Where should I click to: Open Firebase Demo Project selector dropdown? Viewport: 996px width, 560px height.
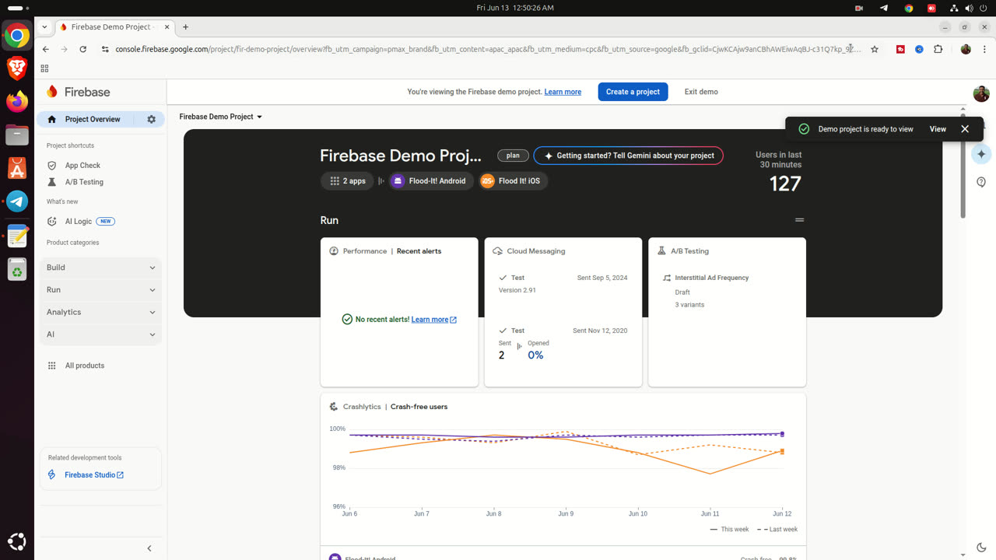(221, 117)
